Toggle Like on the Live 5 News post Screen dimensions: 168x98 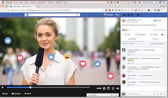pos(127,34)
